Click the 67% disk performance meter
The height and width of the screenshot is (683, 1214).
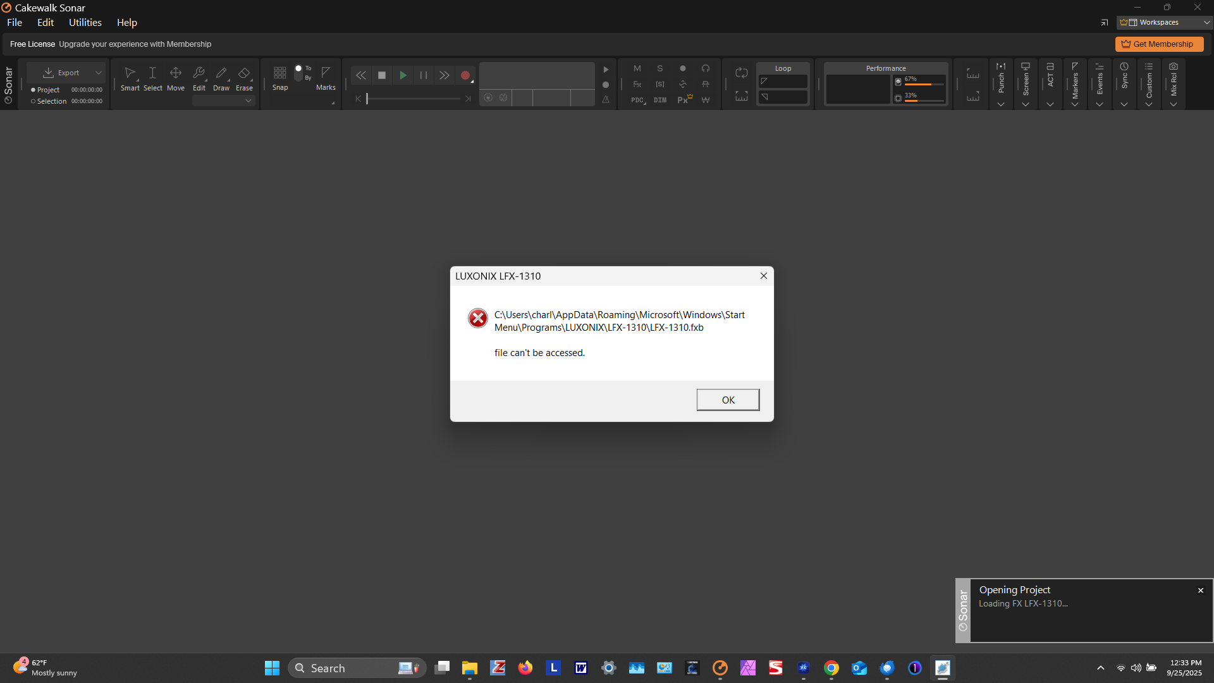(x=920, y=81)
